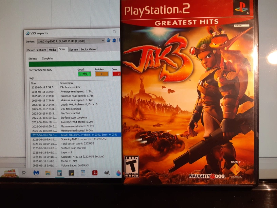Launch GIMP from the taskbar
Screen dimensions: 277x208
pos(107,173)
